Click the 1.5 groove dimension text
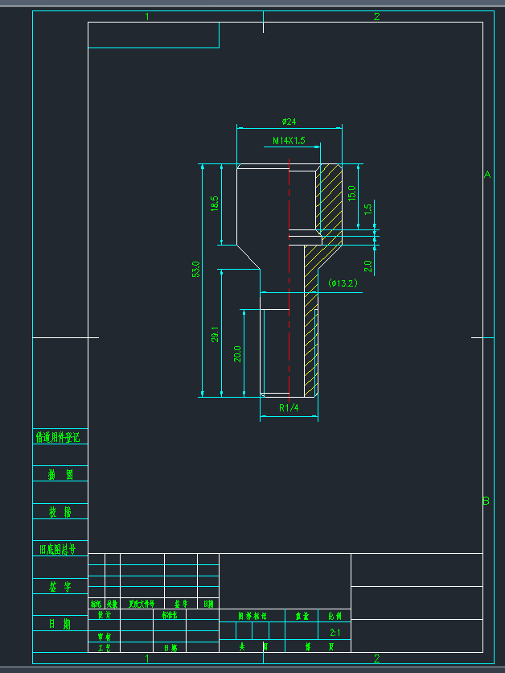This screenshot has width=505, height=673. (x=367, y=209)
